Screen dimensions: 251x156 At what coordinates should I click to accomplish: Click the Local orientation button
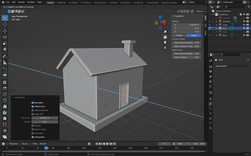pos(194,35)
